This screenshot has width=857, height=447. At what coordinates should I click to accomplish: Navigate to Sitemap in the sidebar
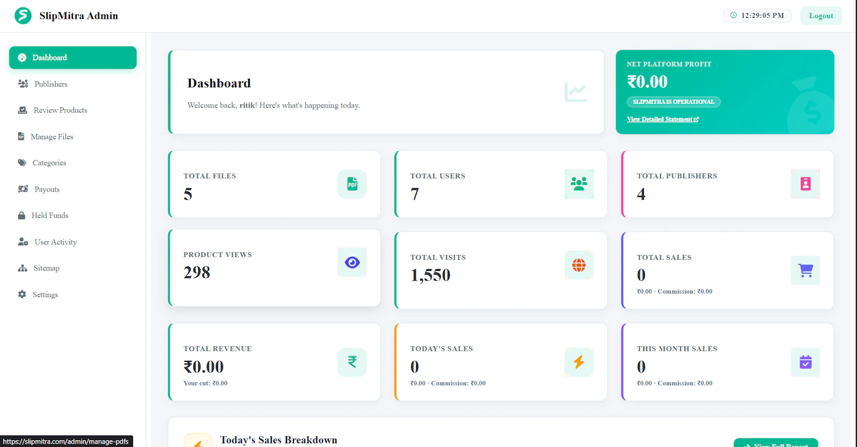click(73, 268)
